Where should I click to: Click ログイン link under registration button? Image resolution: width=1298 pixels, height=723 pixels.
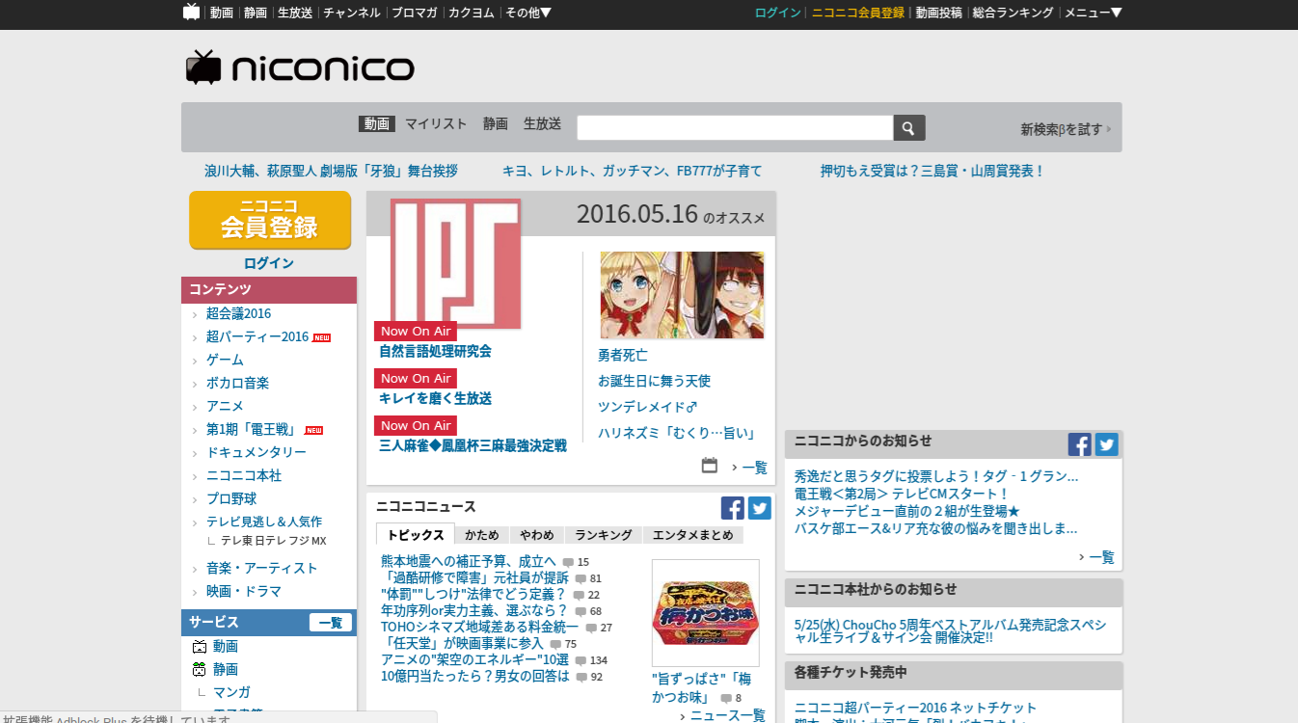[x=269, y=263]
